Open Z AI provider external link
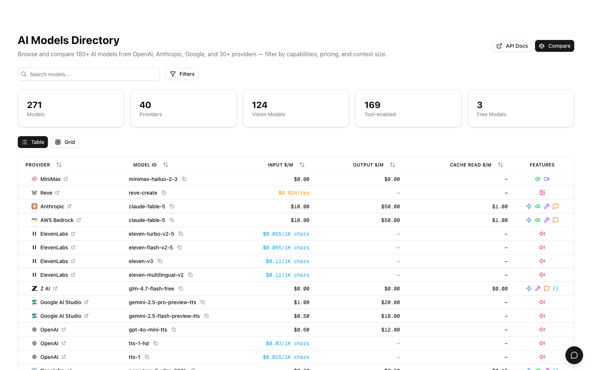 point(55,289)
